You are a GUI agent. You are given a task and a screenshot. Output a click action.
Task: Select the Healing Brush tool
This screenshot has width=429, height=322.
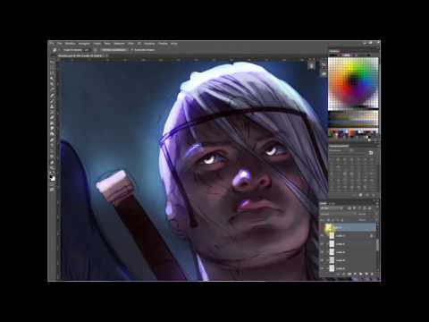[x=53, y=96]
